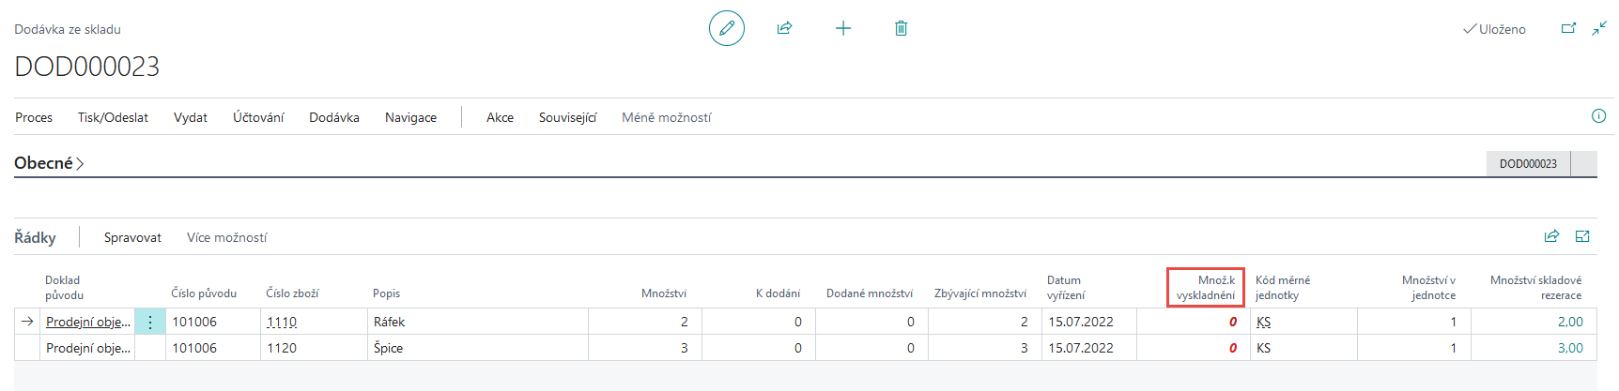The height and width of the screenshot is (391, 1619).
Task: Open the Účtování menu
Action: [258, 117]
